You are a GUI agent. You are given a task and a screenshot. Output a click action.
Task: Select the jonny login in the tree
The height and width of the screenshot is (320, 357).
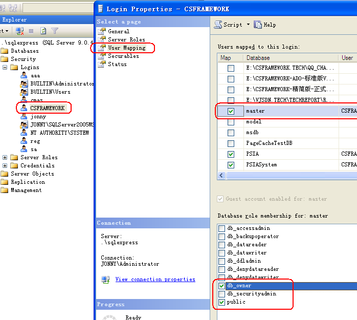pyautogui.click(x=38, y=116)
